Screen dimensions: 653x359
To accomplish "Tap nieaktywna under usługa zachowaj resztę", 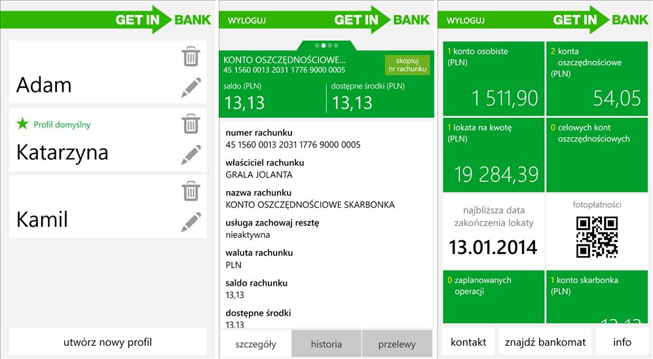I will click(x=248, y=235).
